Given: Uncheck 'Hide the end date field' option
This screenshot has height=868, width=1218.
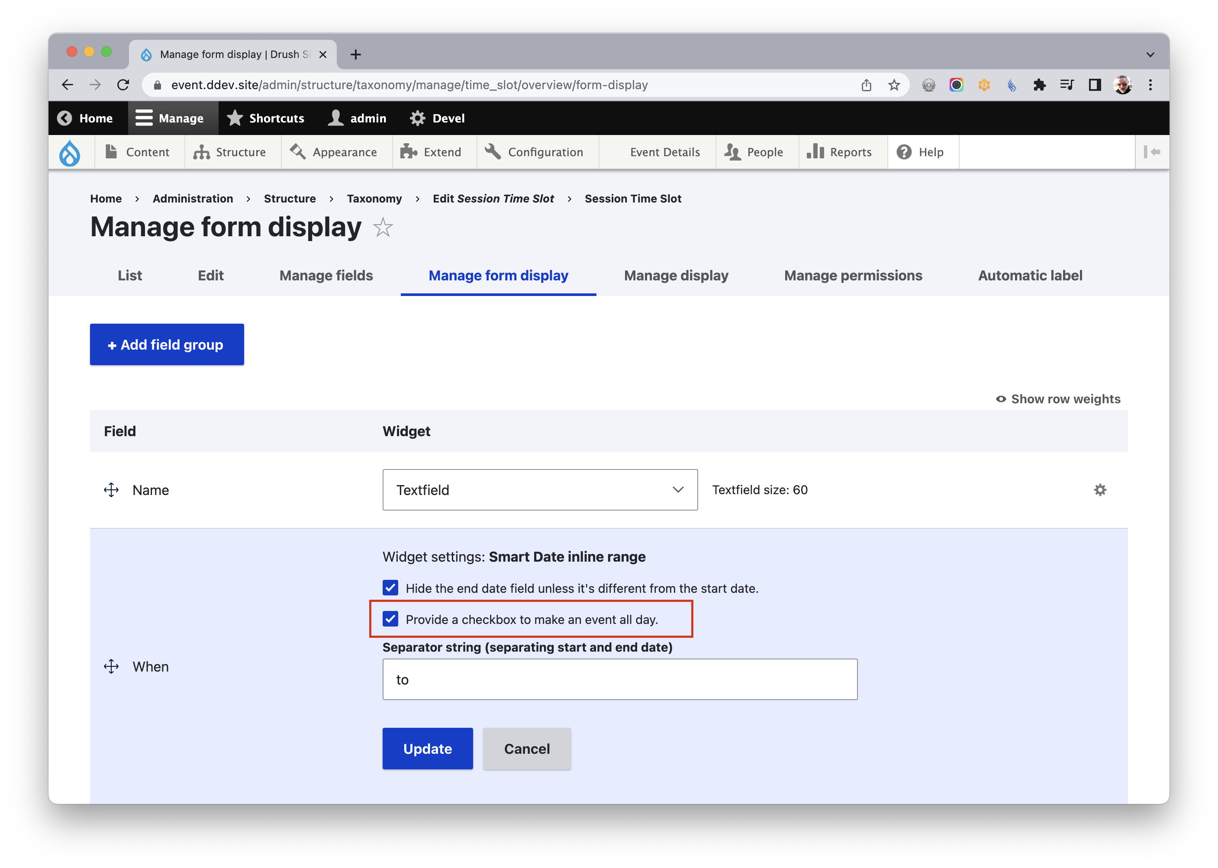Looking at the screenshot, I should point(390,588).
